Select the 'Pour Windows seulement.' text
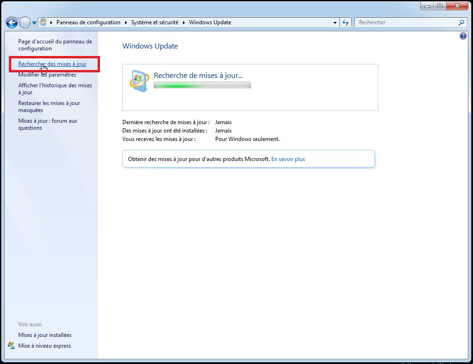Screen dimensions: 473x364 (x=247, y=139)
